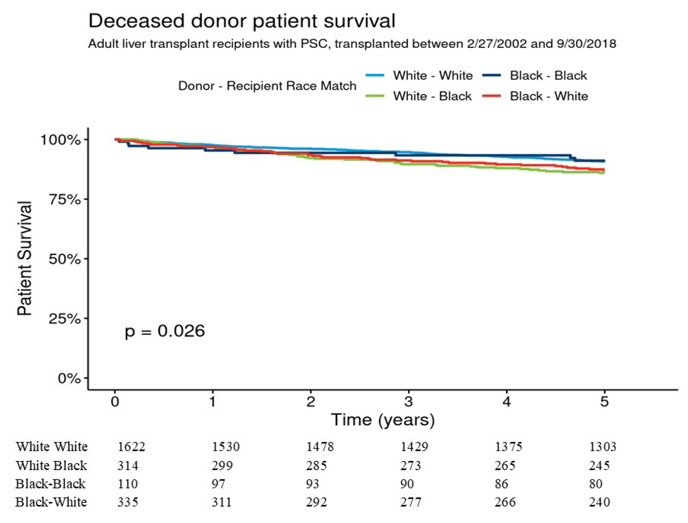Select the red Black - White legend line
Viewport: 688px width, 523px height.
tap(492, 96)
